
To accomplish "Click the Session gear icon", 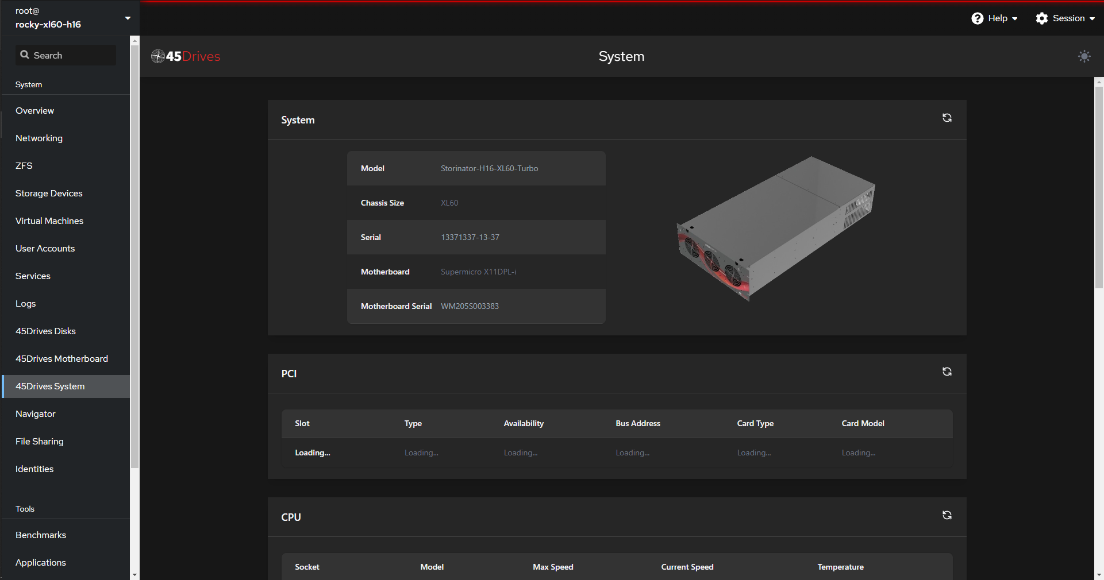I will 1041,18.
